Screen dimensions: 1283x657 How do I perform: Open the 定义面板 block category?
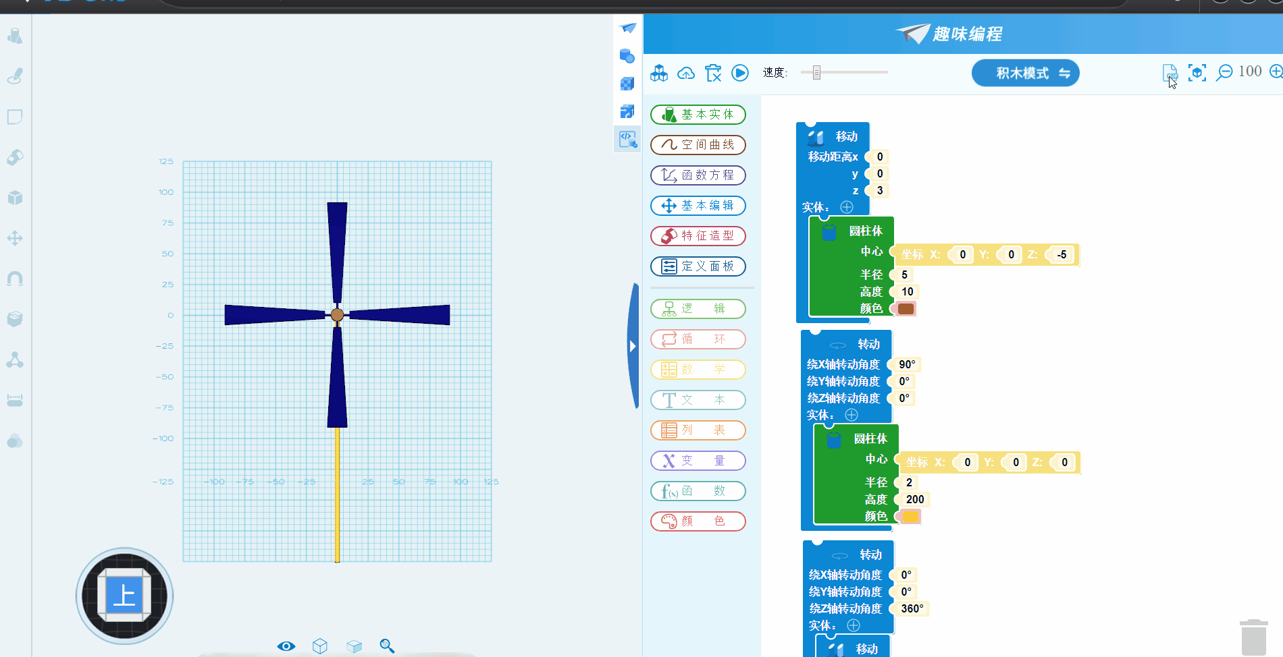click(x=698, y=266)
